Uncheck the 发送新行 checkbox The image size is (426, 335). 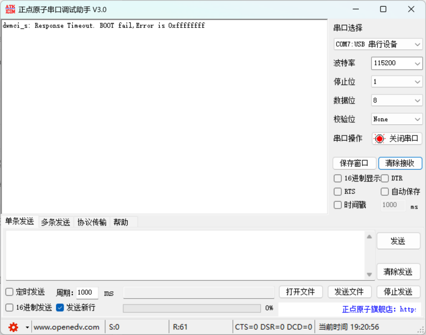tap(60, 308)
